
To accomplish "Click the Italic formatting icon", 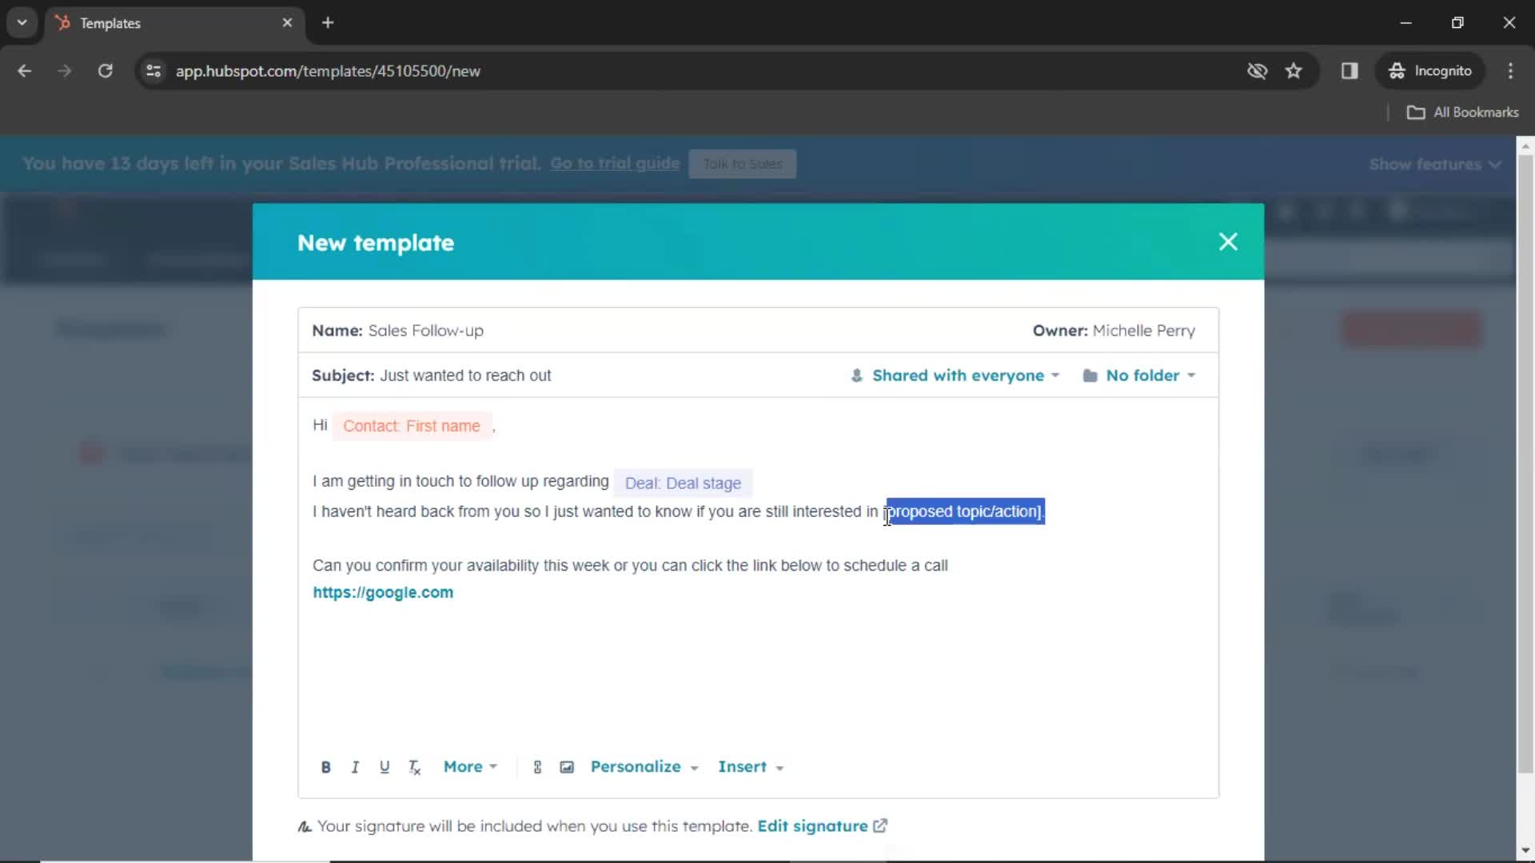I will tap(357, 767).
